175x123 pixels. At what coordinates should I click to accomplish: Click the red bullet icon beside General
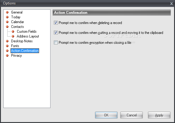click(7, 12)
